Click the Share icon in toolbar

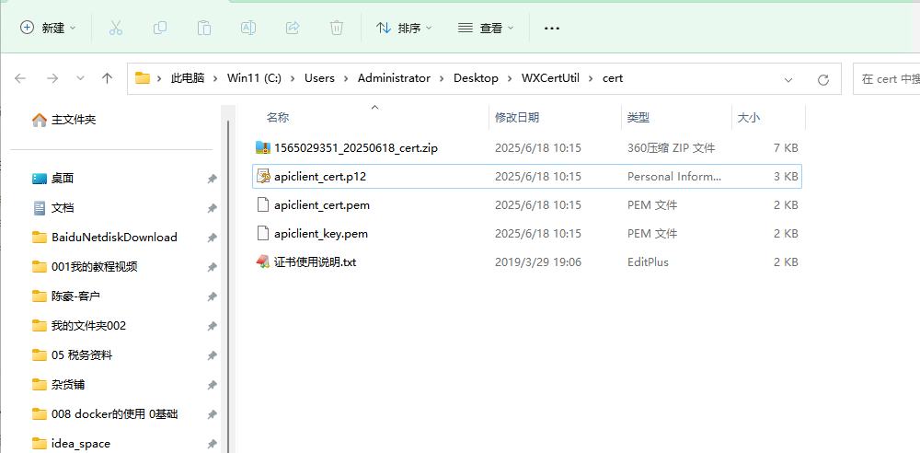coord(293,28)
